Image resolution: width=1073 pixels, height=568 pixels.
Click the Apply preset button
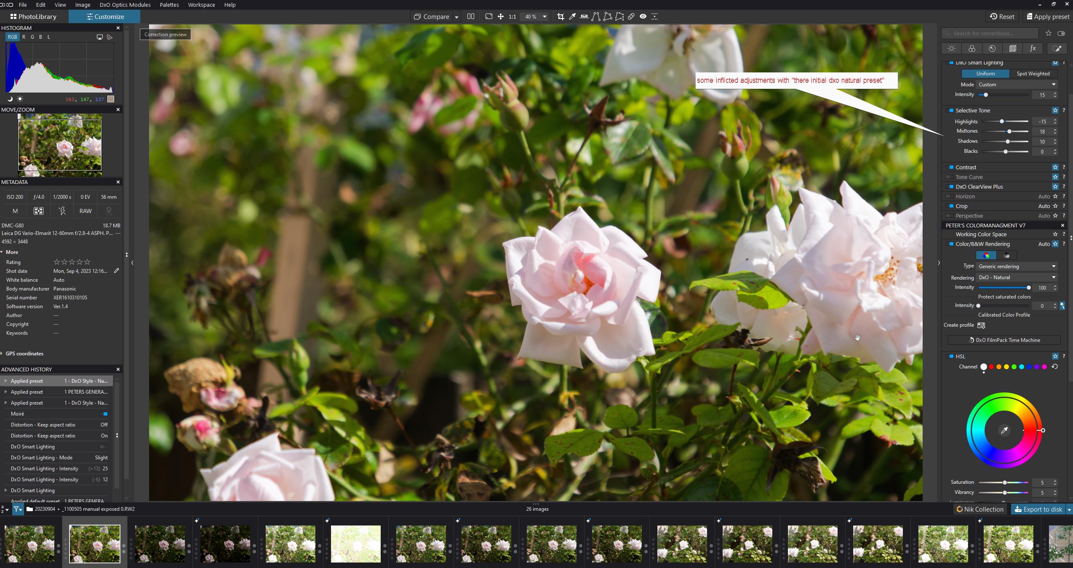click(1048, 16)
